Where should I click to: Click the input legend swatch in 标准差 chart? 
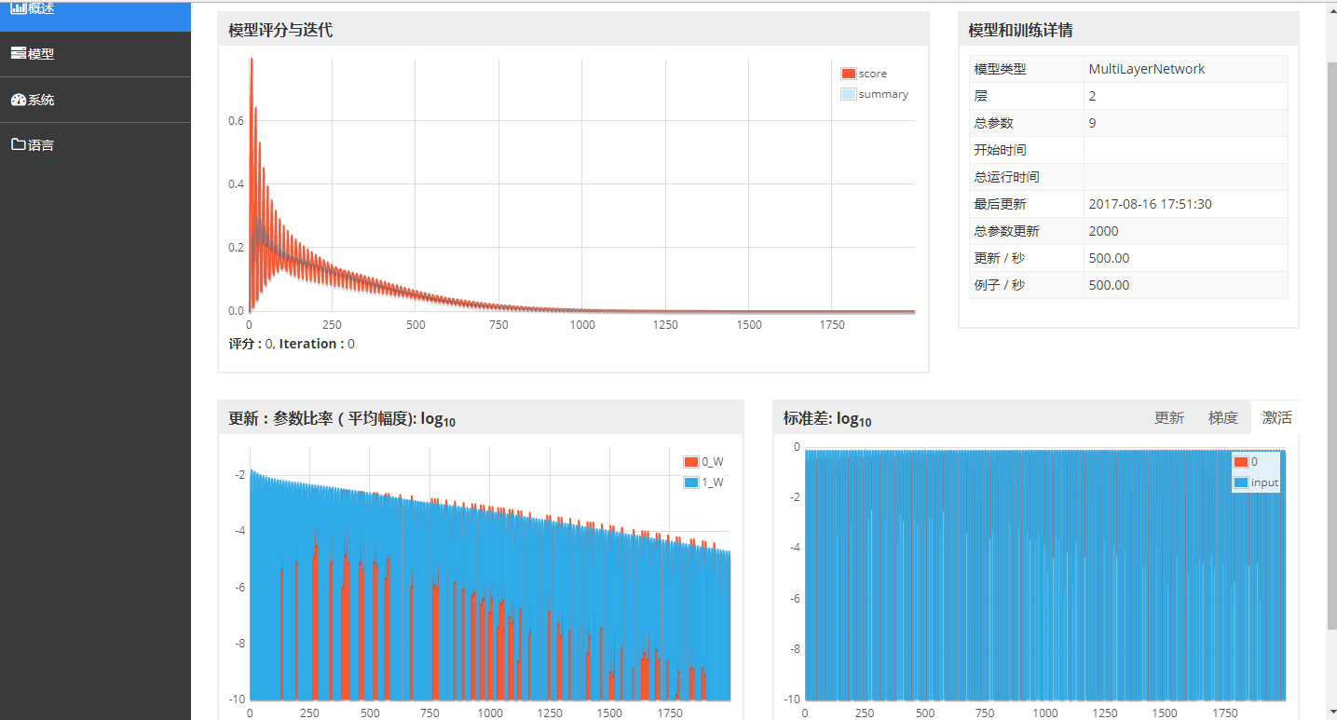click(1240, 482)
